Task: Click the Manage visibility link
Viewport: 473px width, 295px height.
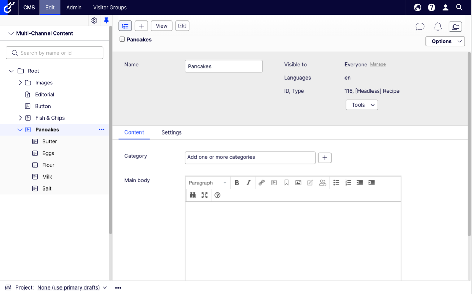Action: [x=378, y=64]
